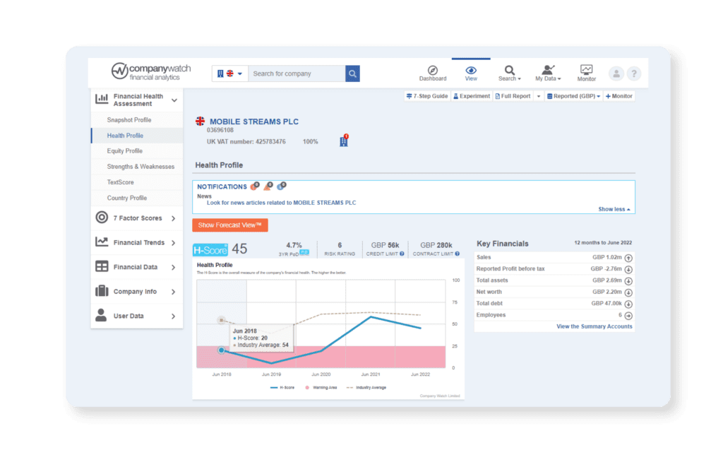Click the MOBILE STREAMS PLC company name

tap(254, 122)
